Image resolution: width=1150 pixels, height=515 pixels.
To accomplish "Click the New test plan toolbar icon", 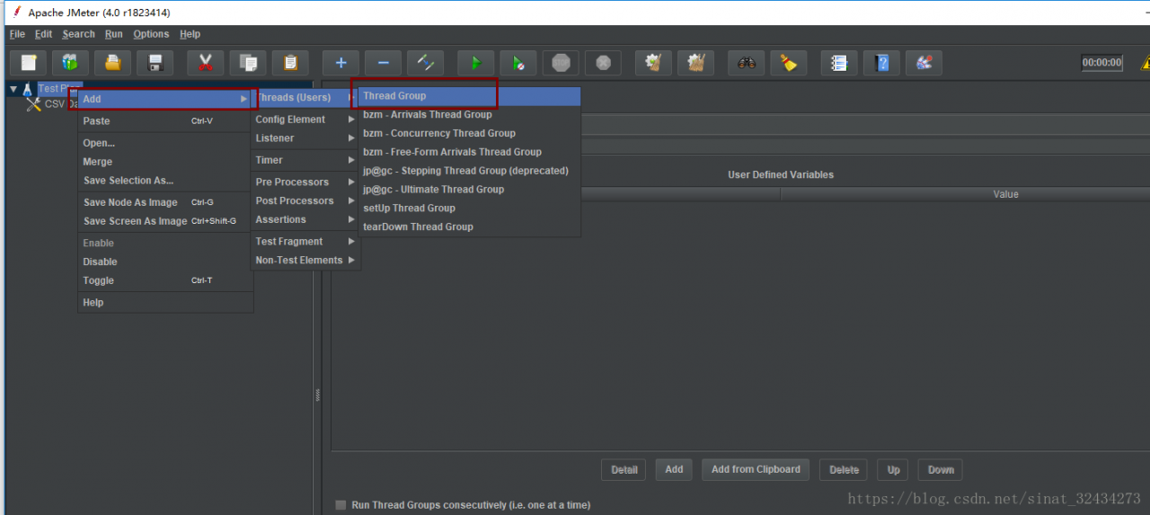I will tap(28, 63).
